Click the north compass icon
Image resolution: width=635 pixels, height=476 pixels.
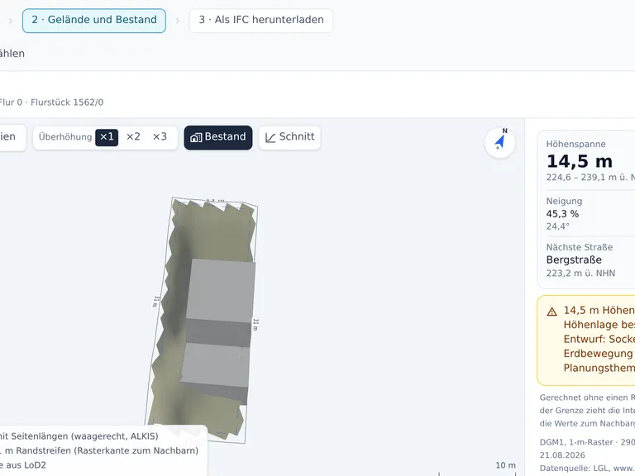tap(500, 142)
